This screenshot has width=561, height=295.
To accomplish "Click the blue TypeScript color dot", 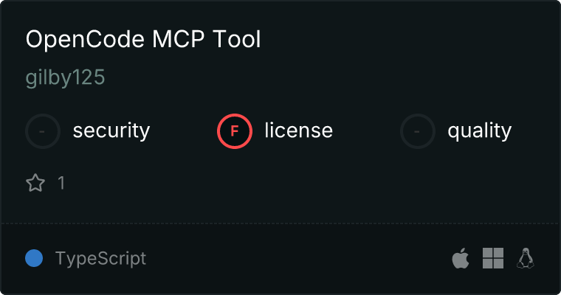I will (34, 258).
